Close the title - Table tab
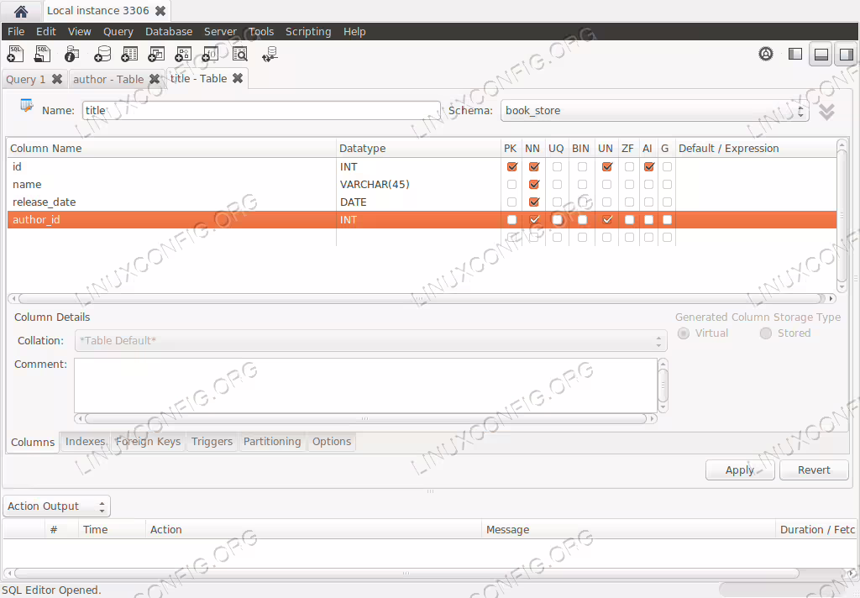The height and width of the screenshot is (598, 860). coord(238,78)
